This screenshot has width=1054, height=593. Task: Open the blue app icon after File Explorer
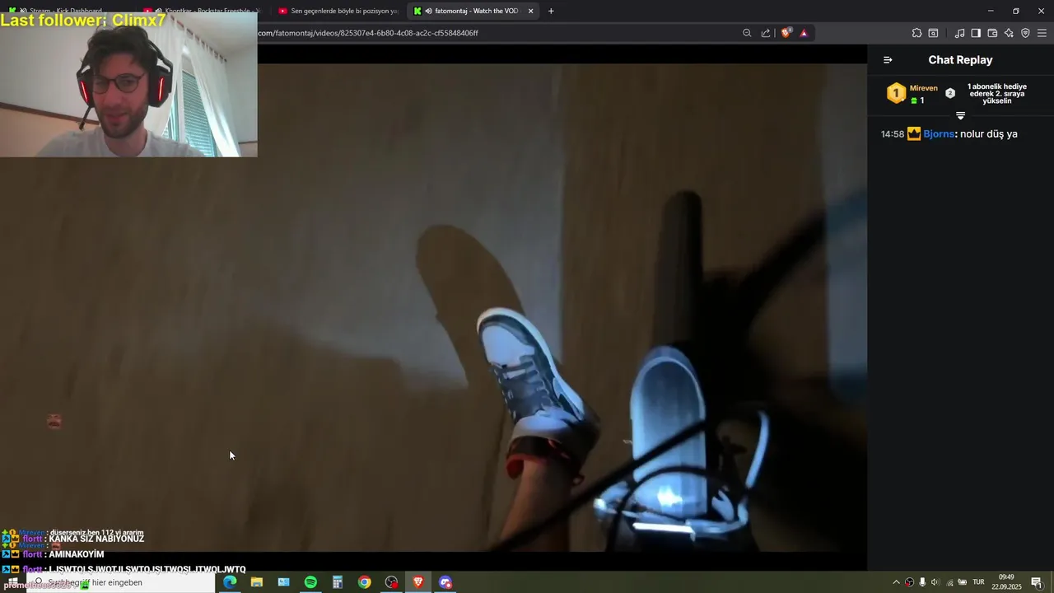coord(284,582)
